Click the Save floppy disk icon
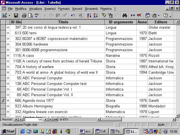 click(x=16, y=15)
